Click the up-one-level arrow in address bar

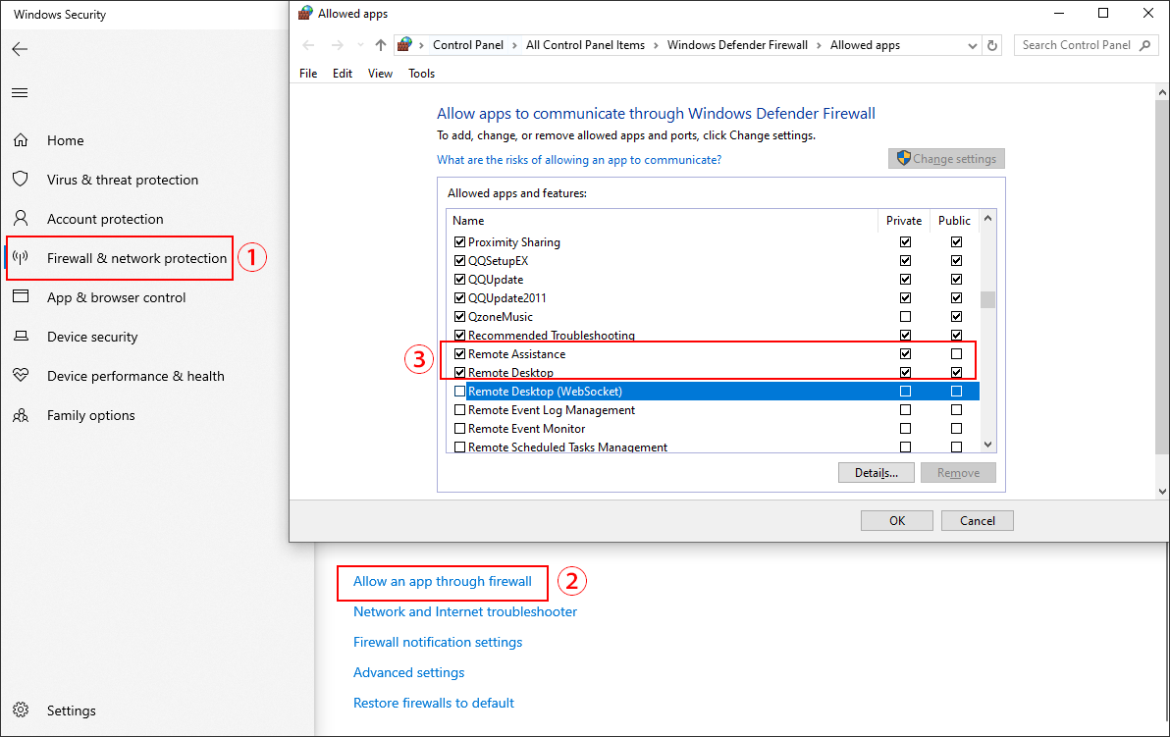(x=381, y=45)
